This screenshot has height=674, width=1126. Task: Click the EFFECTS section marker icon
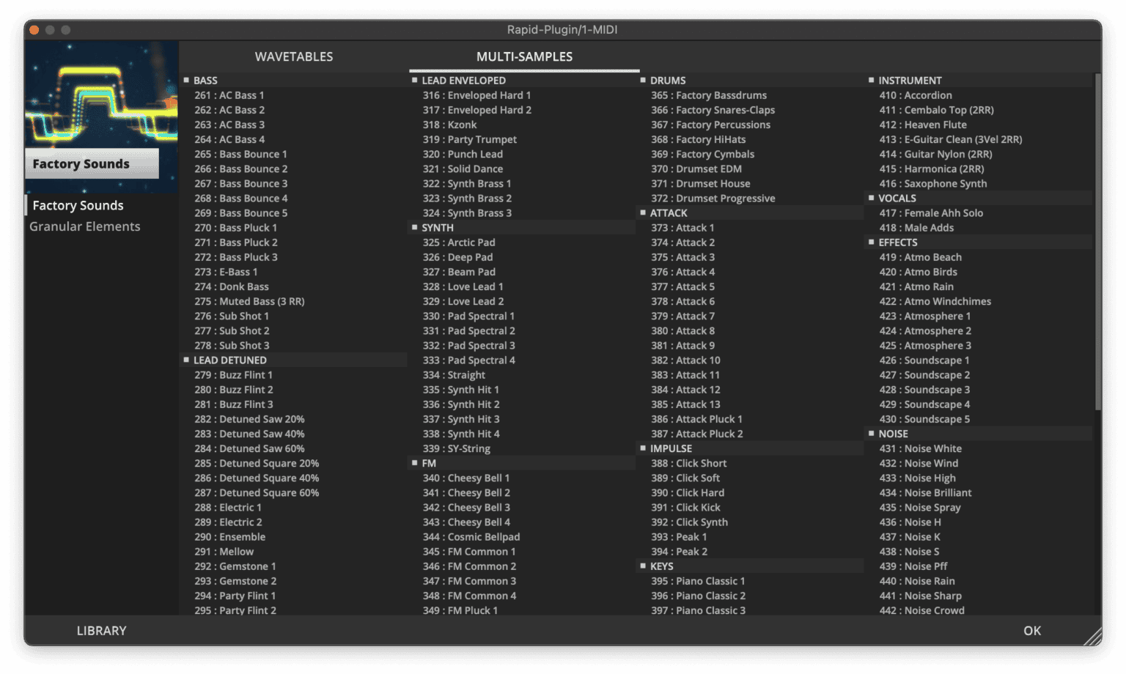(873, 242)
